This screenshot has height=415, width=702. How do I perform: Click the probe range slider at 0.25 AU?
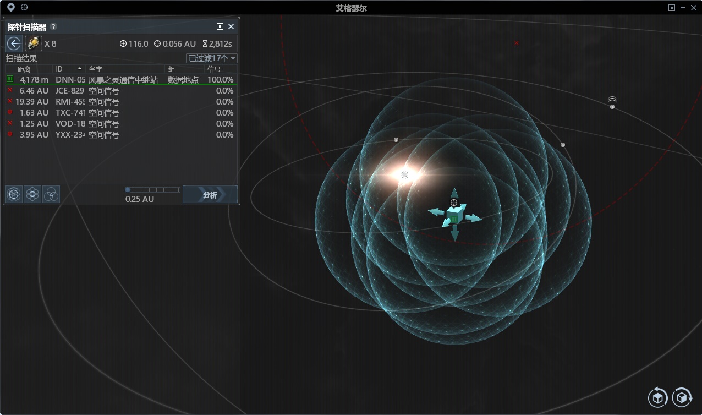pyautogui.click(x=128, y=190)
